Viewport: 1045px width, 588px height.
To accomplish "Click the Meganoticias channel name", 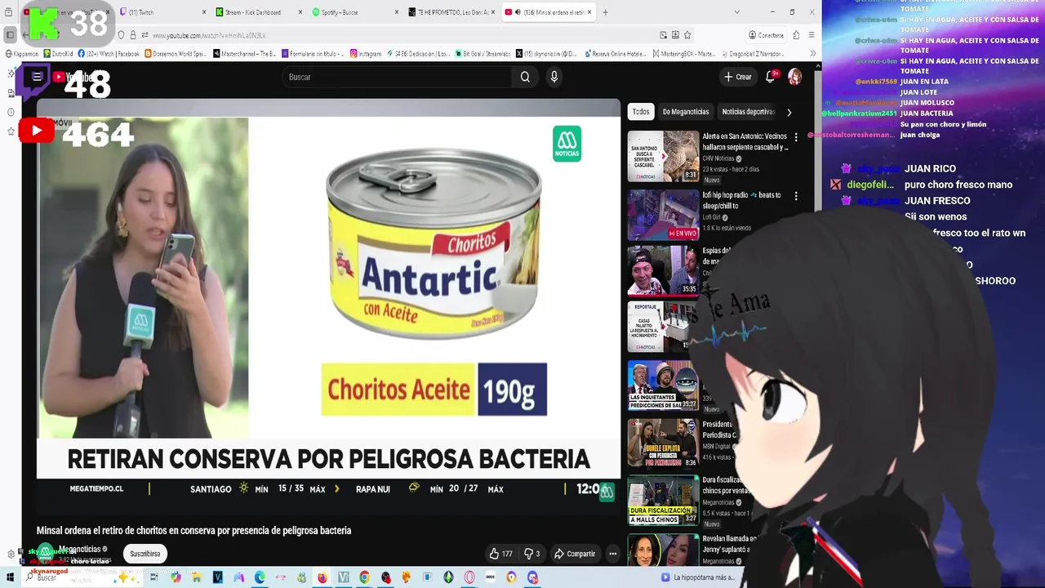I will [80, 549].
